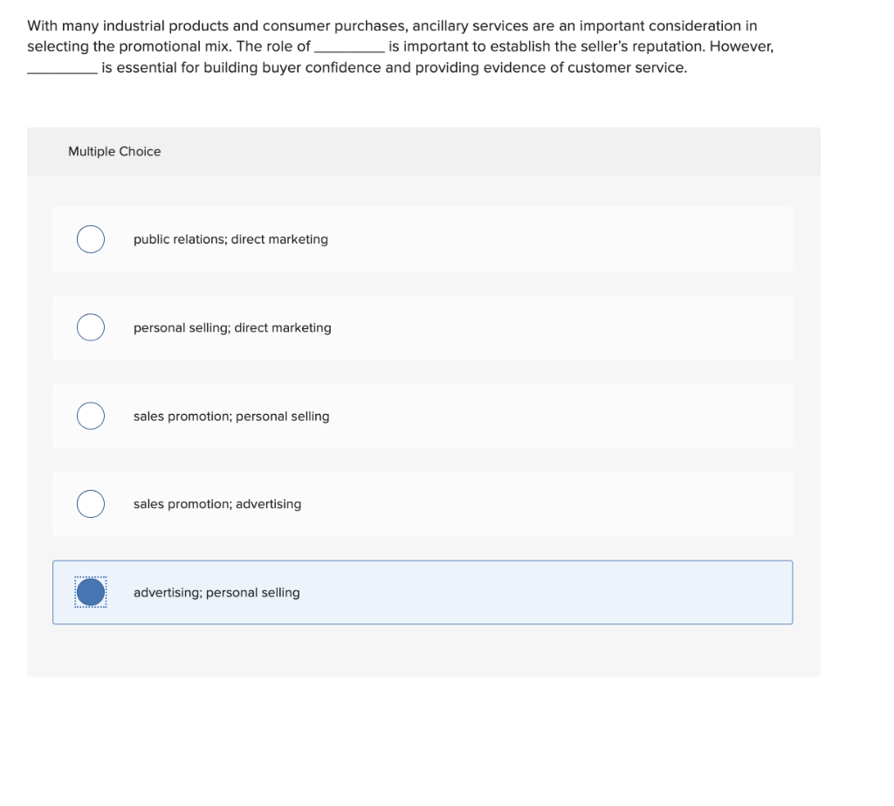Click the Multiple Choice header label

click(114, 151)
